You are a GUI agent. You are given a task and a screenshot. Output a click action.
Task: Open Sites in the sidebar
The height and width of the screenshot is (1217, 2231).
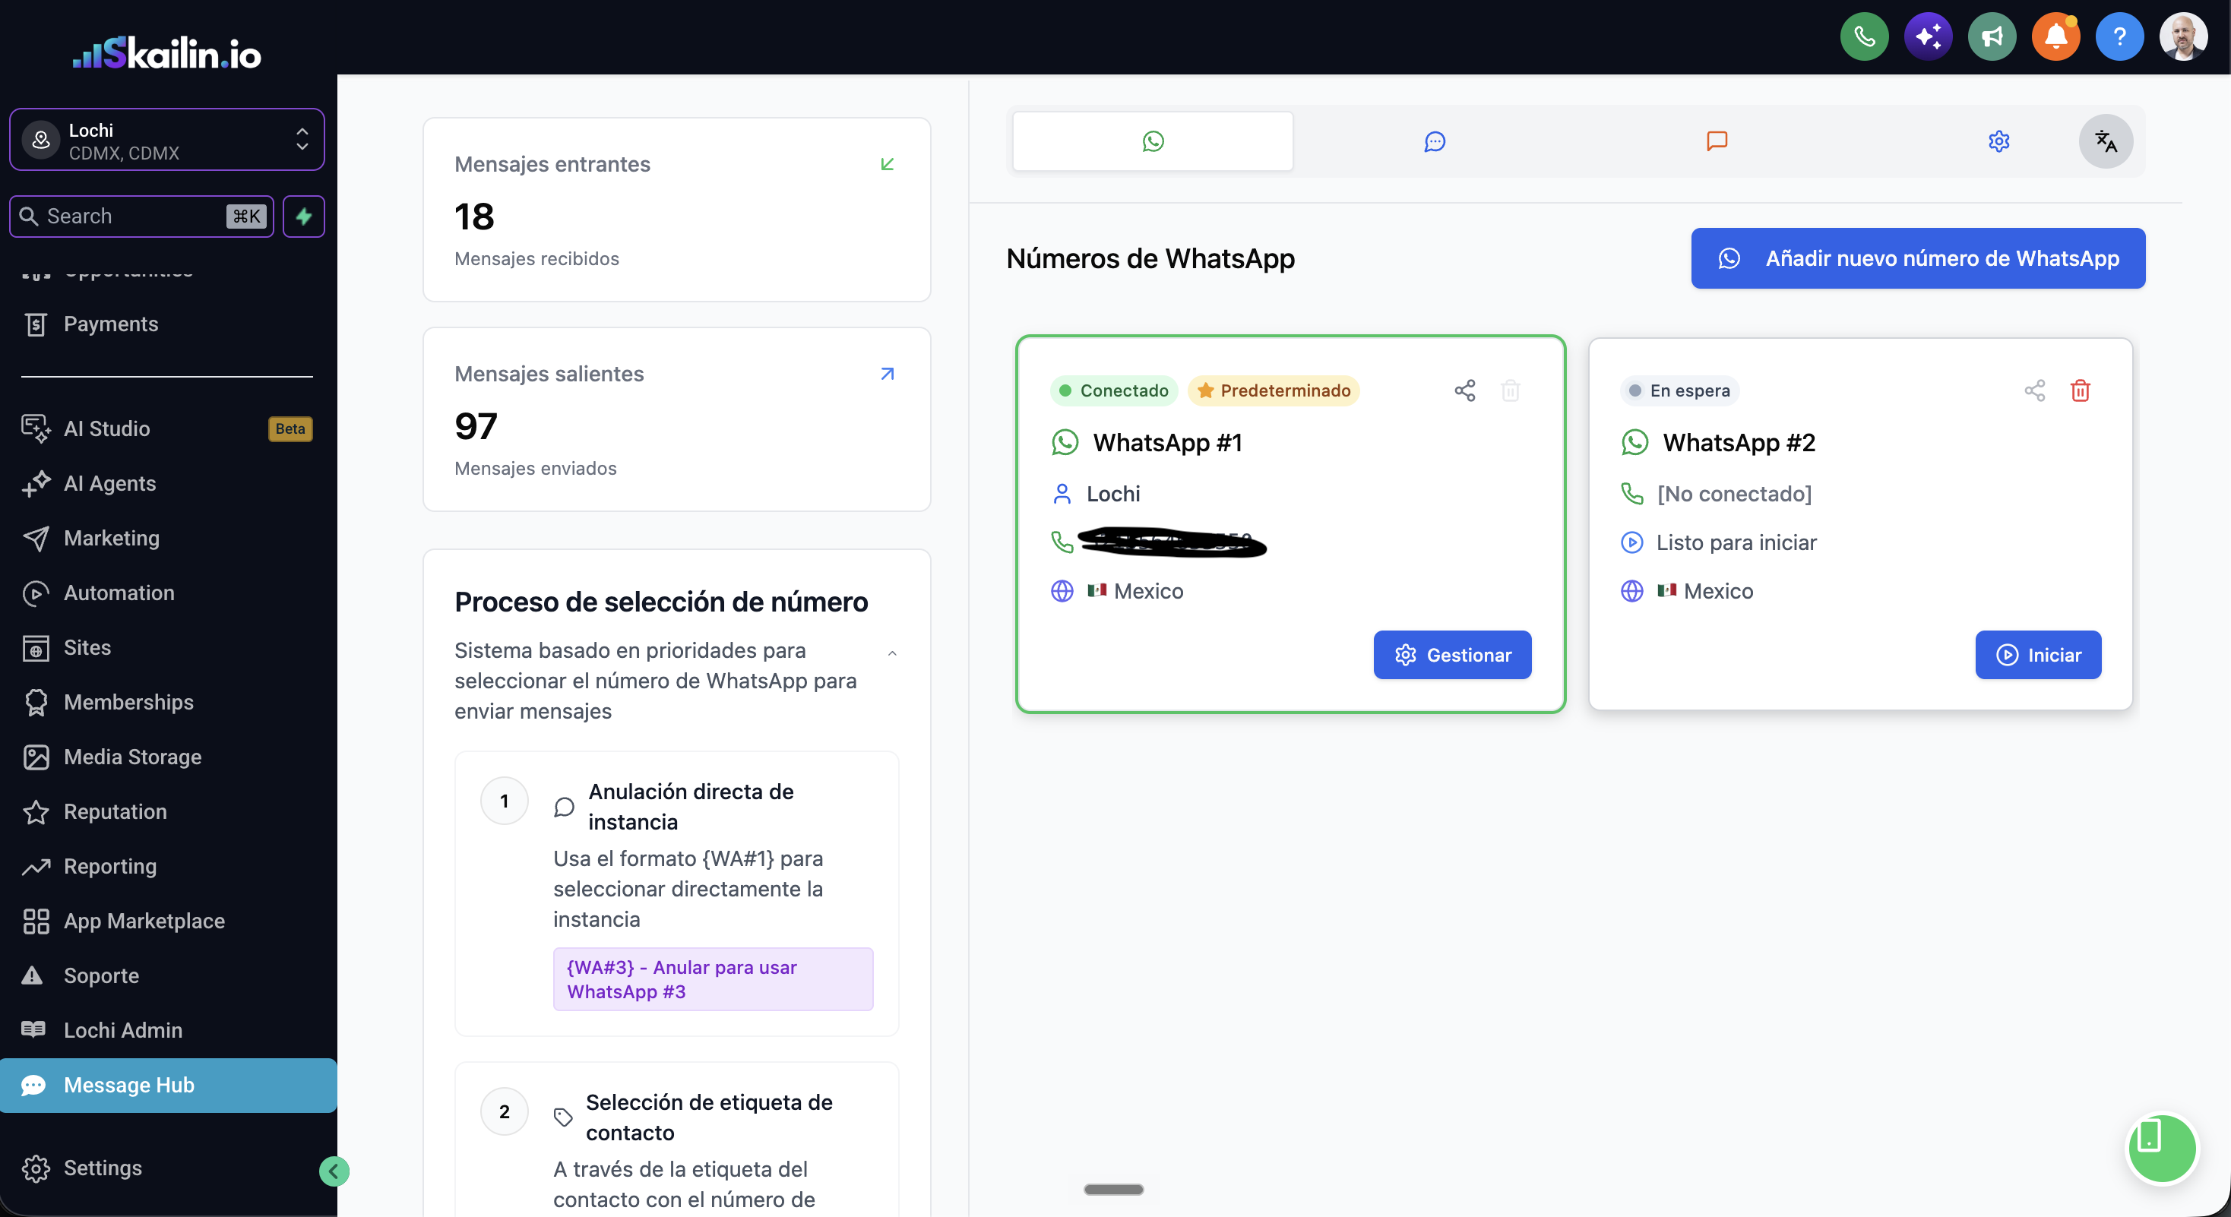click(x=167, y=647)
